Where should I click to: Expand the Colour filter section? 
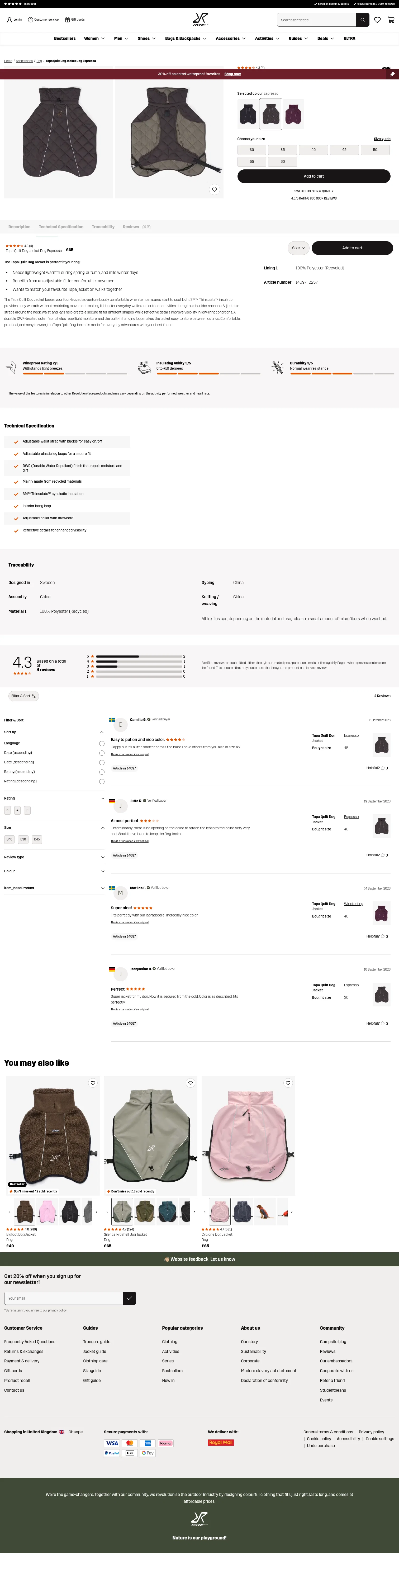click(x=102, y=871)
